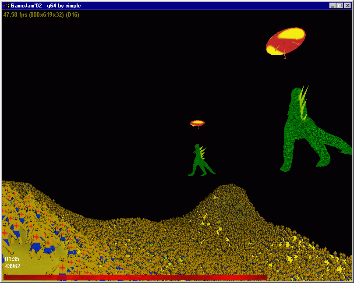Click the large monster's front foot
Screen dimensions: 354x283
coord(286,168)
